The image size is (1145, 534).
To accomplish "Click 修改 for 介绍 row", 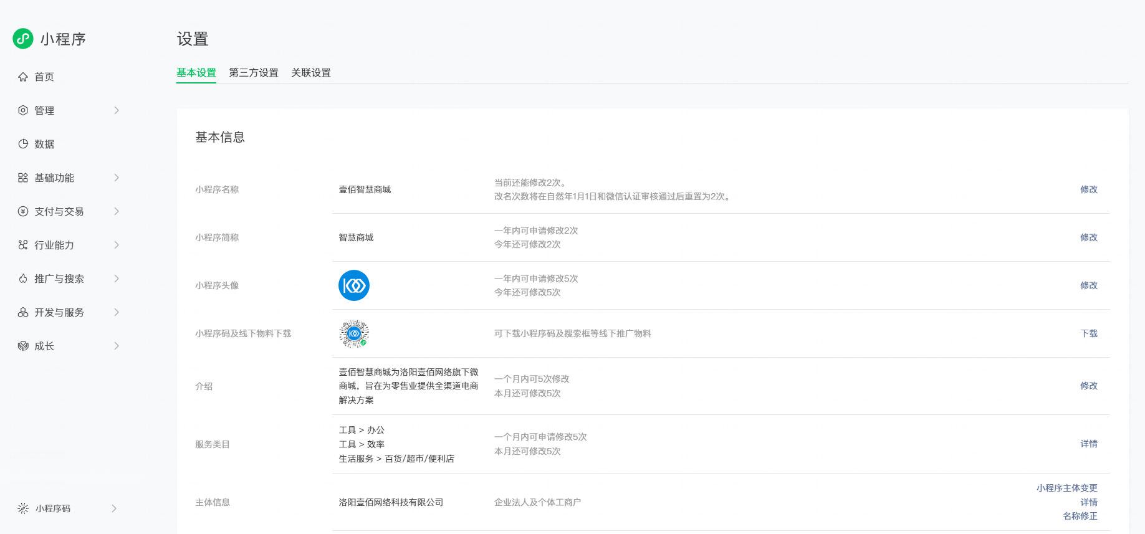I will pos(1089,386).
